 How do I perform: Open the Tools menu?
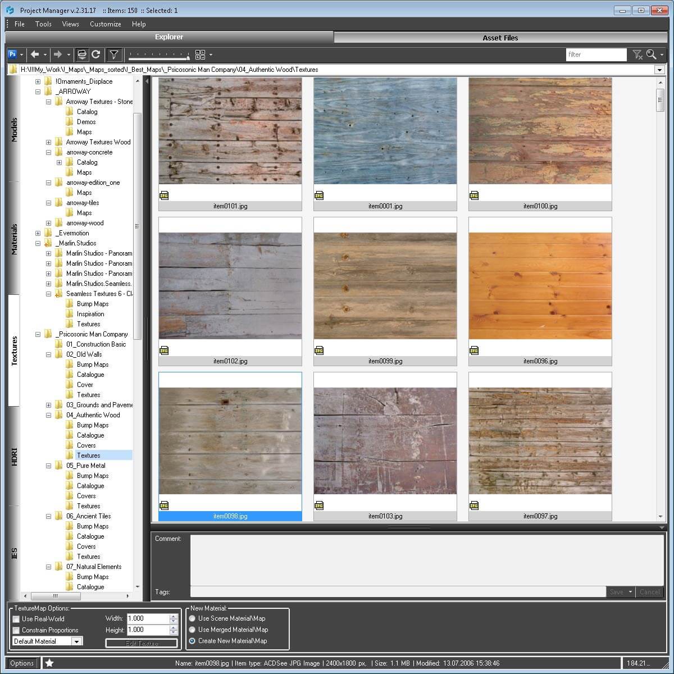43,24
